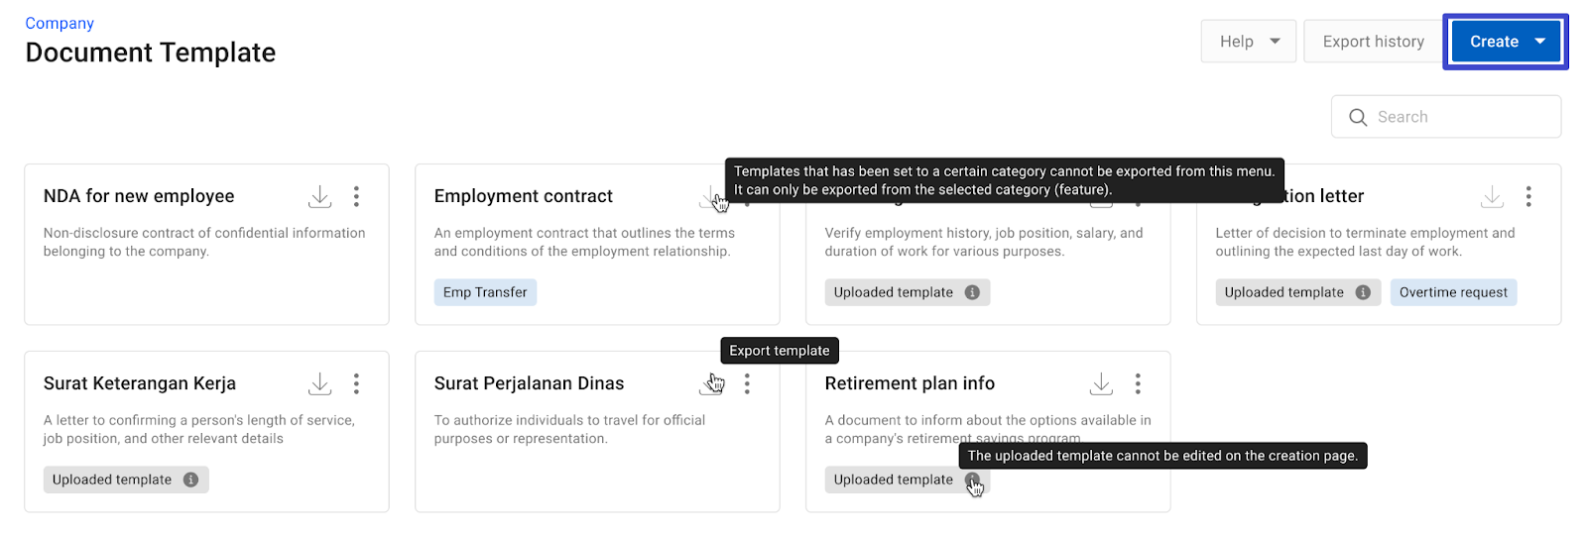Select the Overtime request category tag
This screenshot has height=536, width=1587.
(1453, 292)
